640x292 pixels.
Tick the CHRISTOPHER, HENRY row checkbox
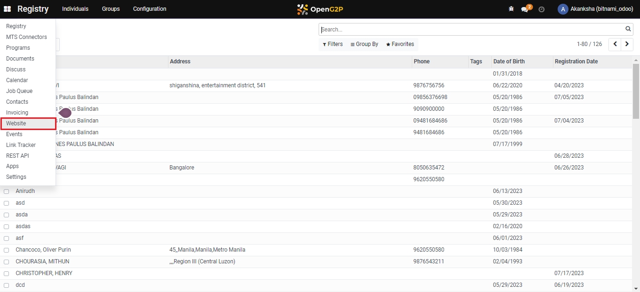point(7,274)
